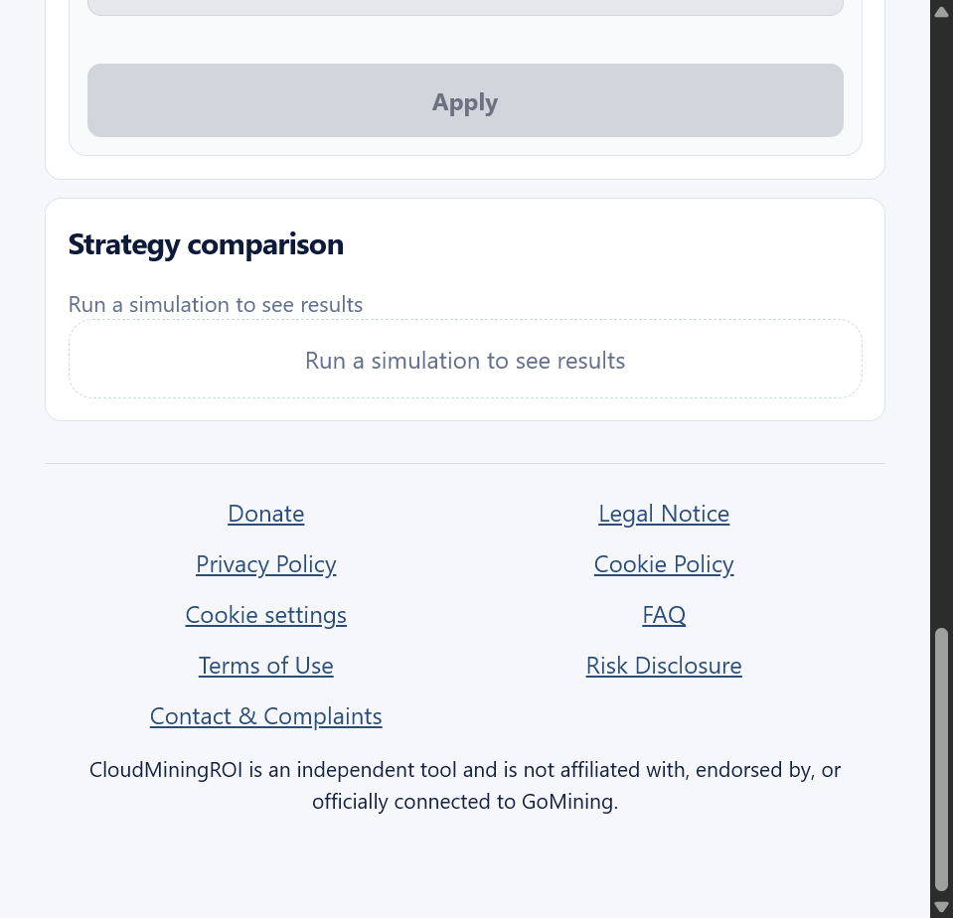Viewport: 953px width, 918px height.
Task: Click the scrollbar up arrow
Action: (x=941, y=12)
